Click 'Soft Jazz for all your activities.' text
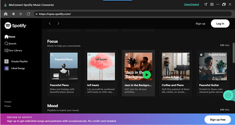 136,91
